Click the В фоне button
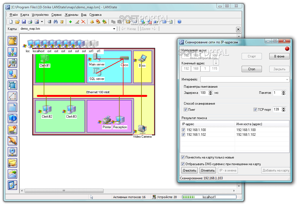The image size is (297, 204). [279, 56]
